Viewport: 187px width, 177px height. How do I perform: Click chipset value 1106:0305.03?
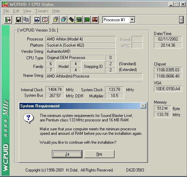[168, 70]
